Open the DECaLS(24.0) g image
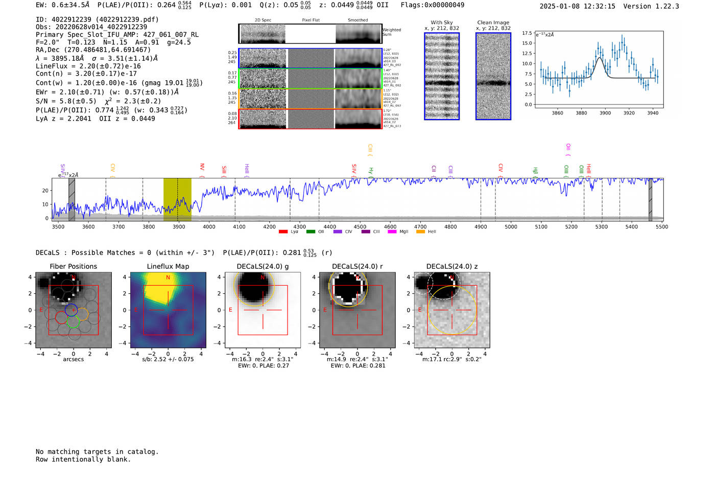 point(263,310)
